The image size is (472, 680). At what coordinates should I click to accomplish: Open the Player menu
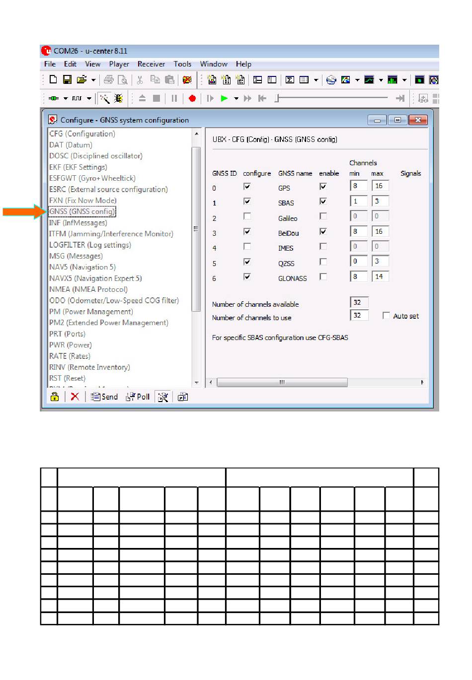point(119,64)
